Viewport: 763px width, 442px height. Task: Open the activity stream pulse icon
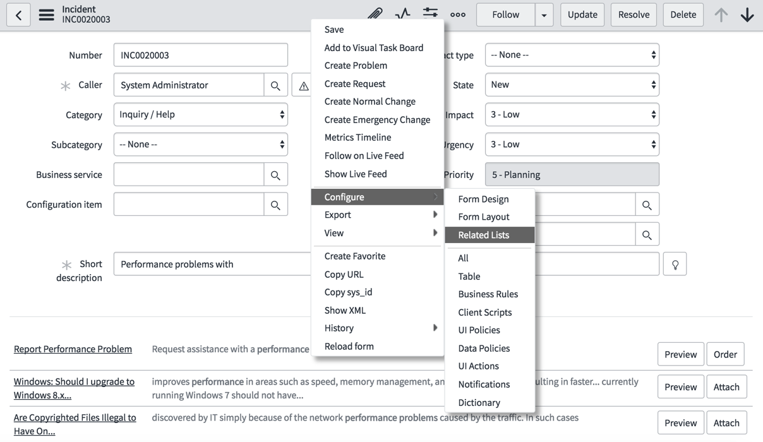pos(402,13)
